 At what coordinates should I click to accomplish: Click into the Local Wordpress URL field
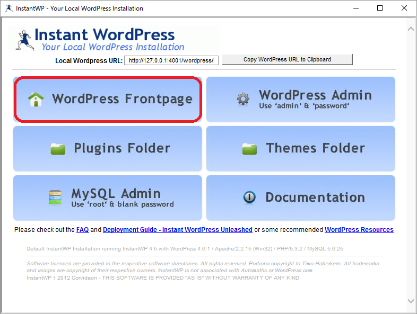[x=171, y=60]
